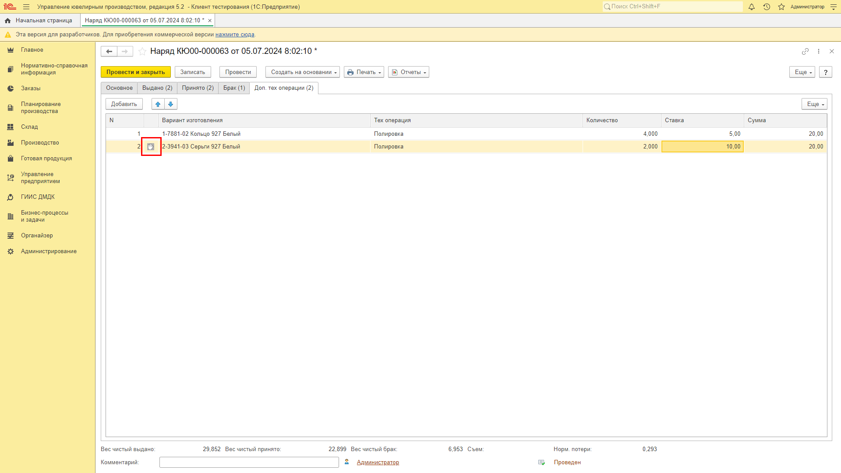The height and width of the screenshot is (473, 841).
Task: Expand Печать dropdown
Action: pyautogui.click(x=364, y=72)
